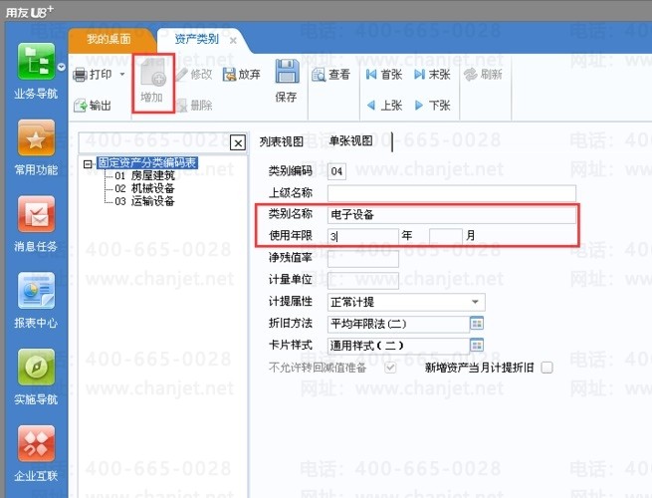Collapse the 固定资产分类编码表 tree node
652x498 pixels.
[x=88, y=164]
